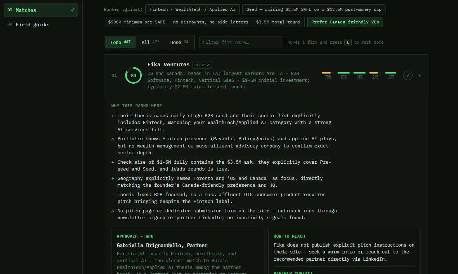Click the Portfolio shows Fintech presence bullet
Image resolution: width=458 pixels, height=274 pixels.
pyautogui.click(x=224, y=146)
